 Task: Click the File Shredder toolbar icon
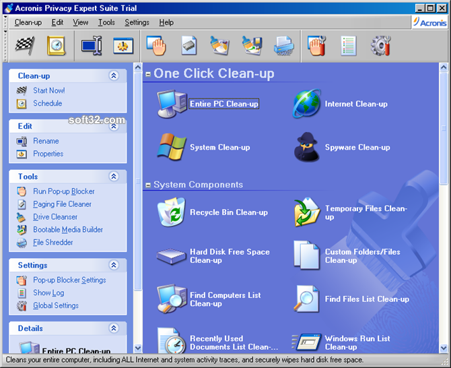click(283, 46)
